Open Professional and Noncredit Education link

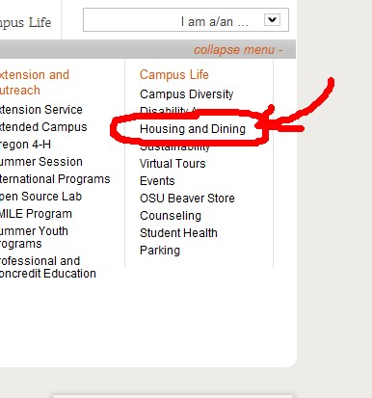point(47,267)
